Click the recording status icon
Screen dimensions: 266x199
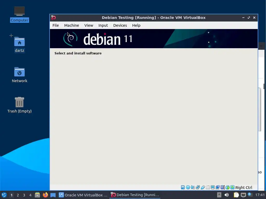point(217,187)
